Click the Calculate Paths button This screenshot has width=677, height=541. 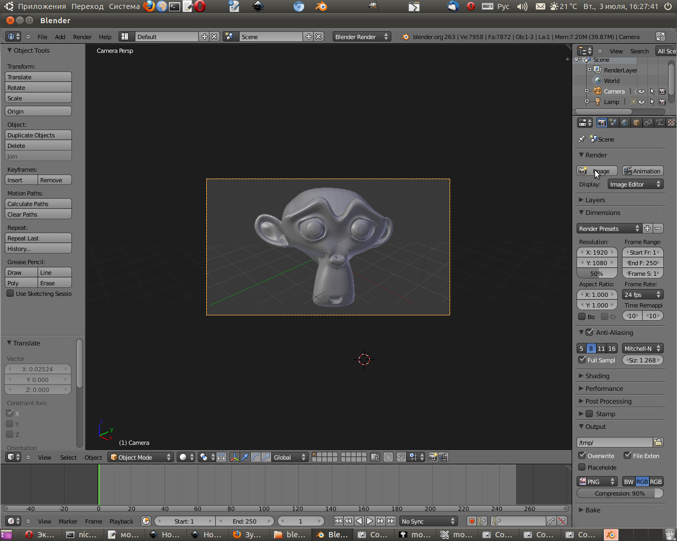(x=38, y=204)
